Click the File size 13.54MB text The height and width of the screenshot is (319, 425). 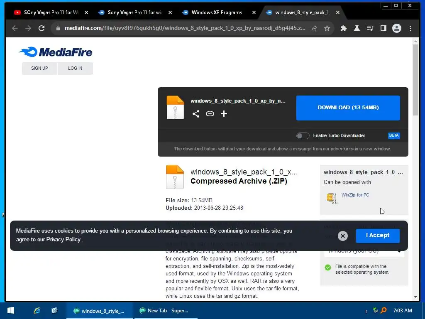[x=189, y=201]
